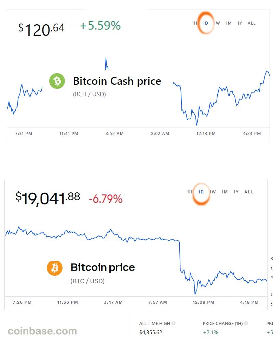This screenshot has width=273, height=340.
Task: Click the Bitcoin price heading
Action: (103, 267)
